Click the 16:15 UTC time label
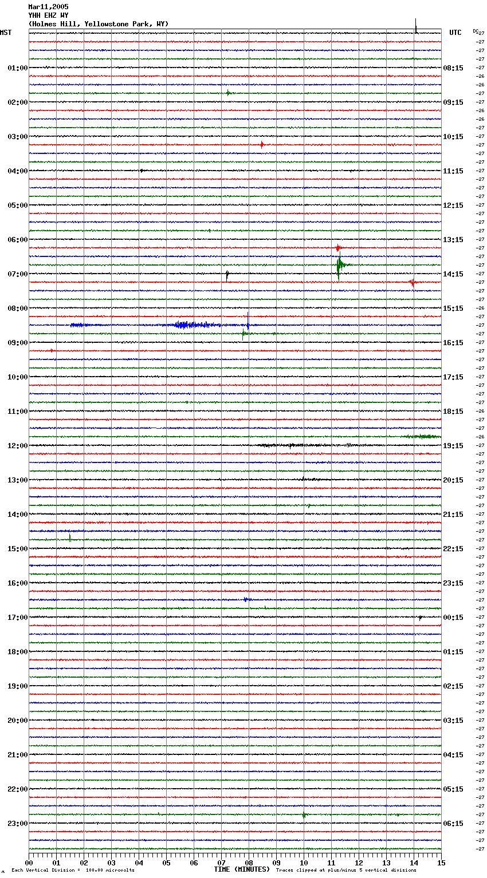The image size is (487, 878). tap(453, 343)
